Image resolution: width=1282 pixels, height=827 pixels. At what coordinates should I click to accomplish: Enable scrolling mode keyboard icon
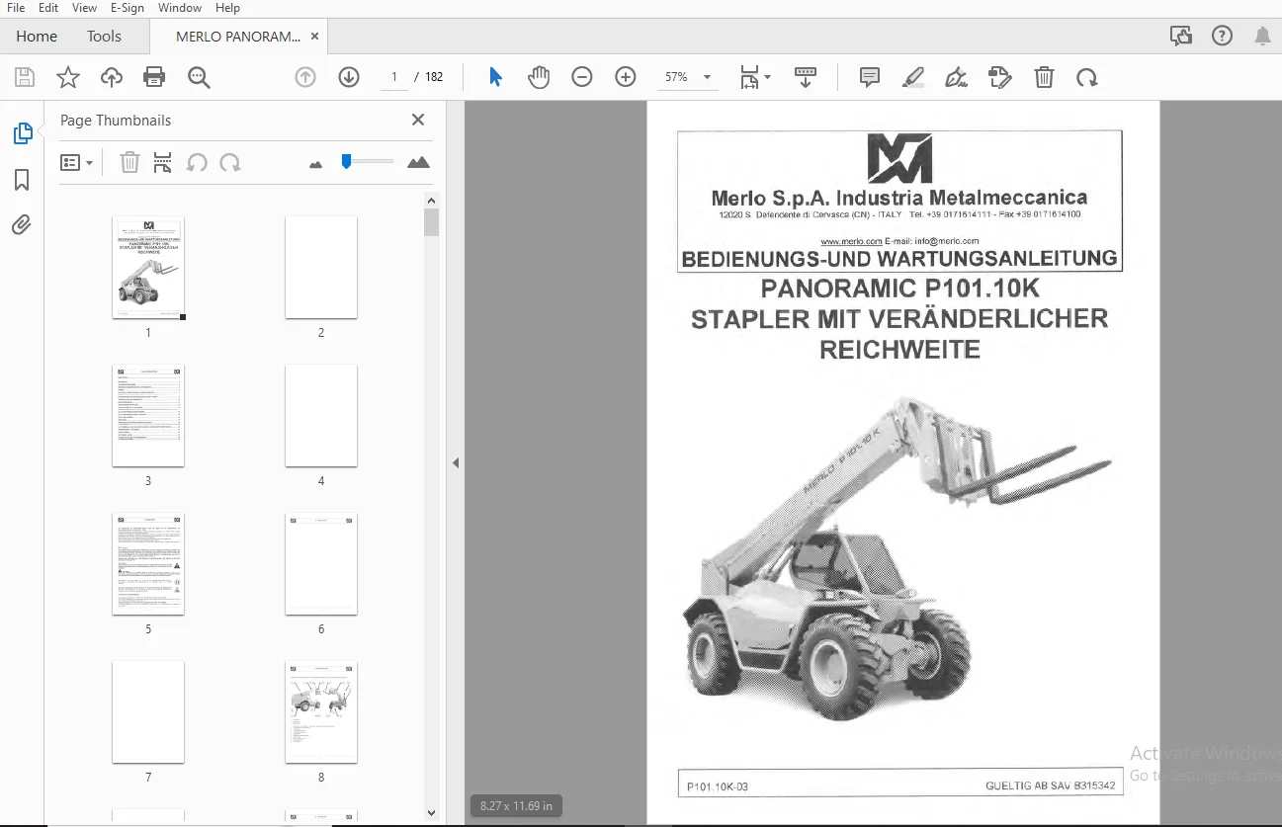[x=806, y=77]
